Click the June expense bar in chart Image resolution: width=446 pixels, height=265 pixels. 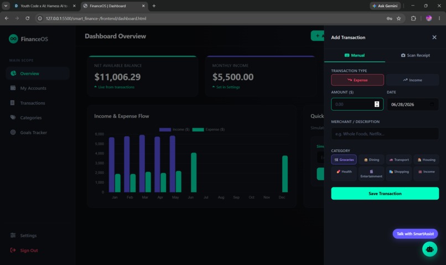click(x=194, y=173)
